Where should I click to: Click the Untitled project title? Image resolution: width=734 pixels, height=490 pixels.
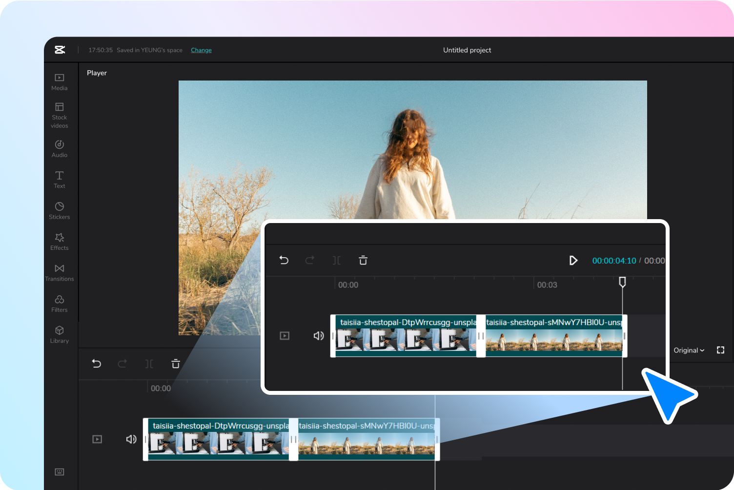pyautogui.click(x=467, y=50)
